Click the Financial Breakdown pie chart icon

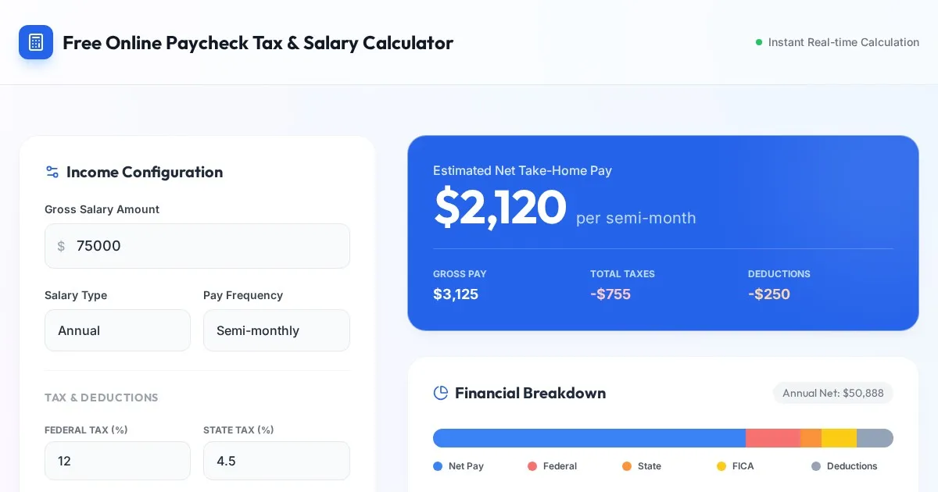pyautogui.click(x=441, y=393)
